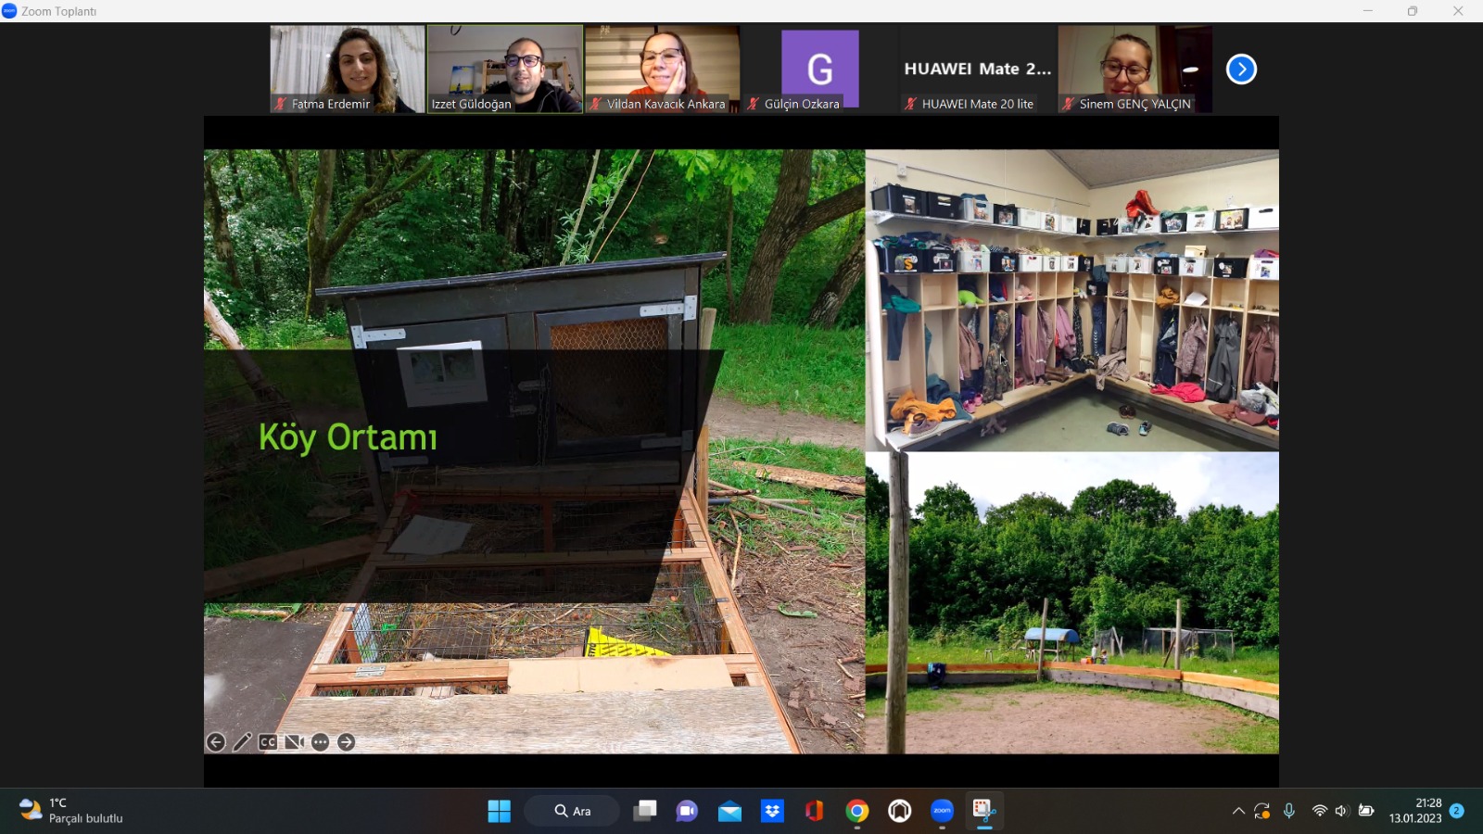Advance to next slide arrow
Viewport: 1483px width, 834px height.
tap(346, 742)
